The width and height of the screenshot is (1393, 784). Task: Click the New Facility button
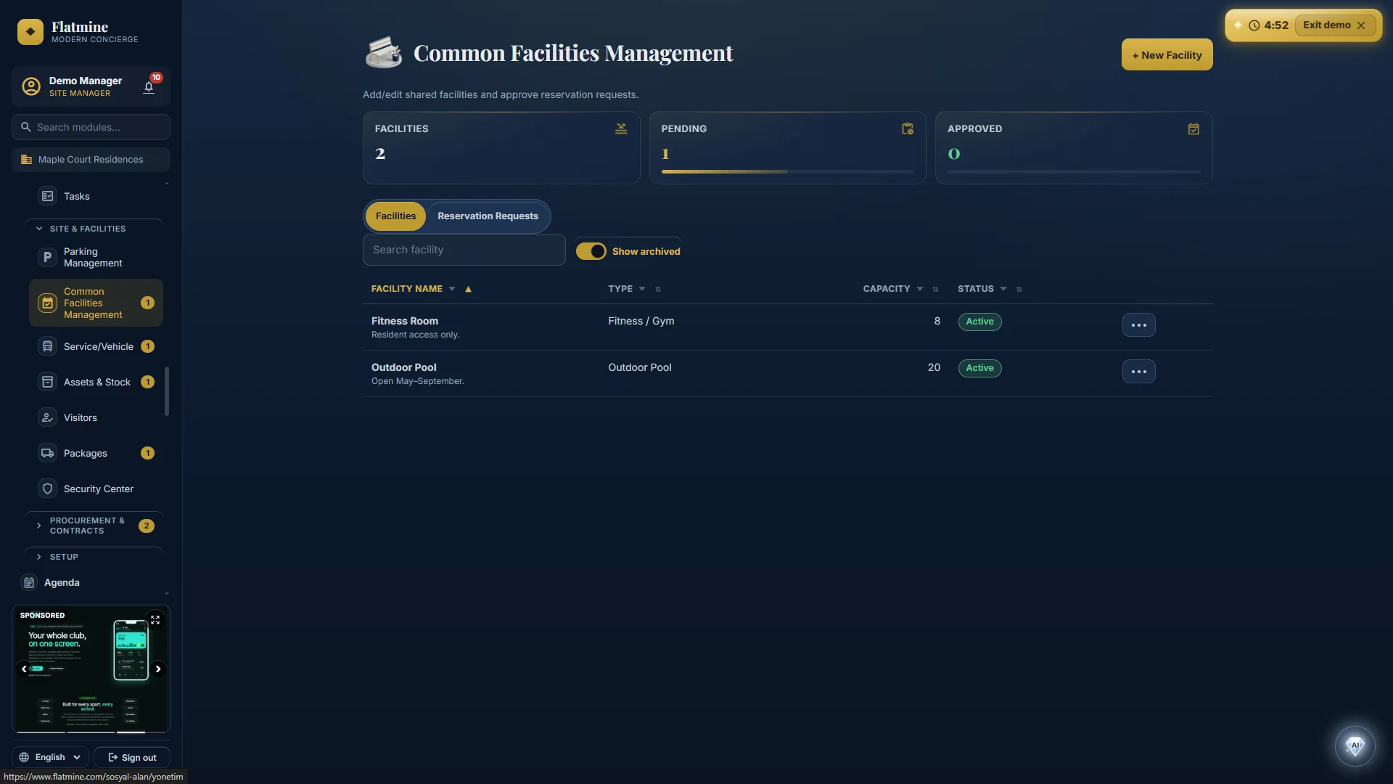coord(1167,54)
